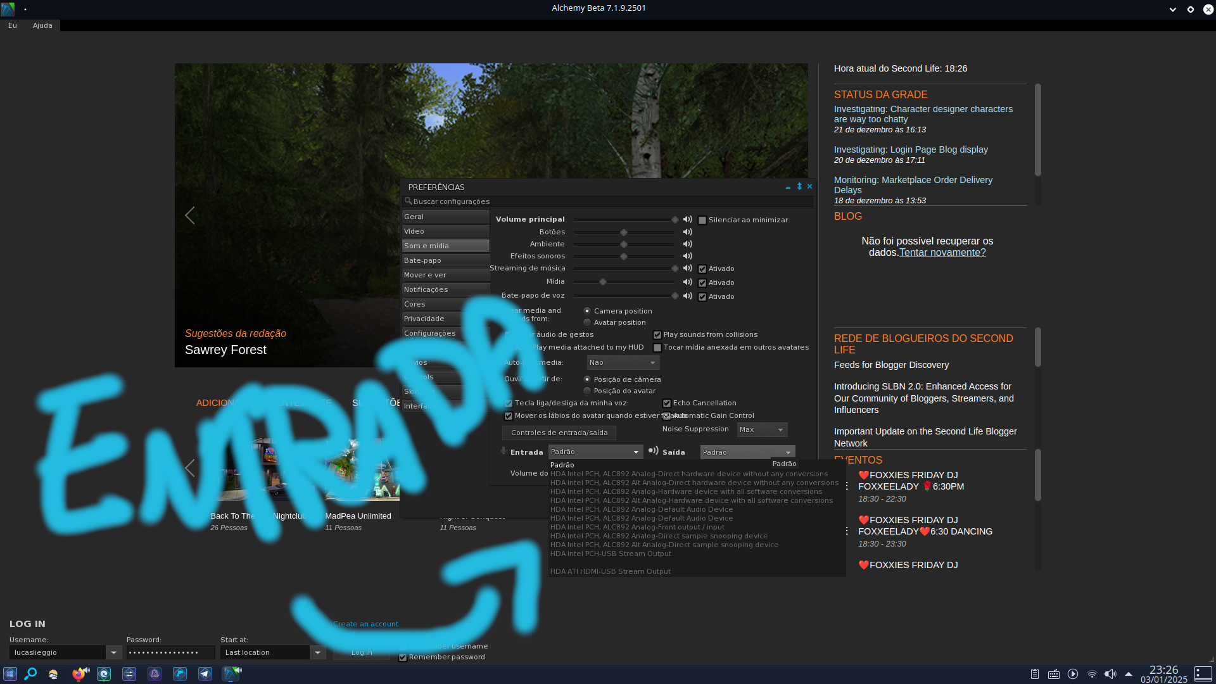Toggle Remember password checkbox
The image size is (1216, 684).
tap(402, 657)
